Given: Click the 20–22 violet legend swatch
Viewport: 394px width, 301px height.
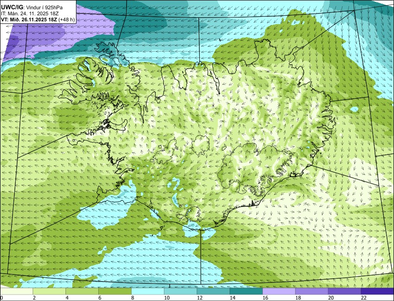Looking at the screenshot, I should pos(345,291).
